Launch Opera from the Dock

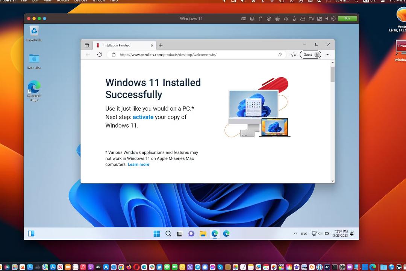pos(136,267)
